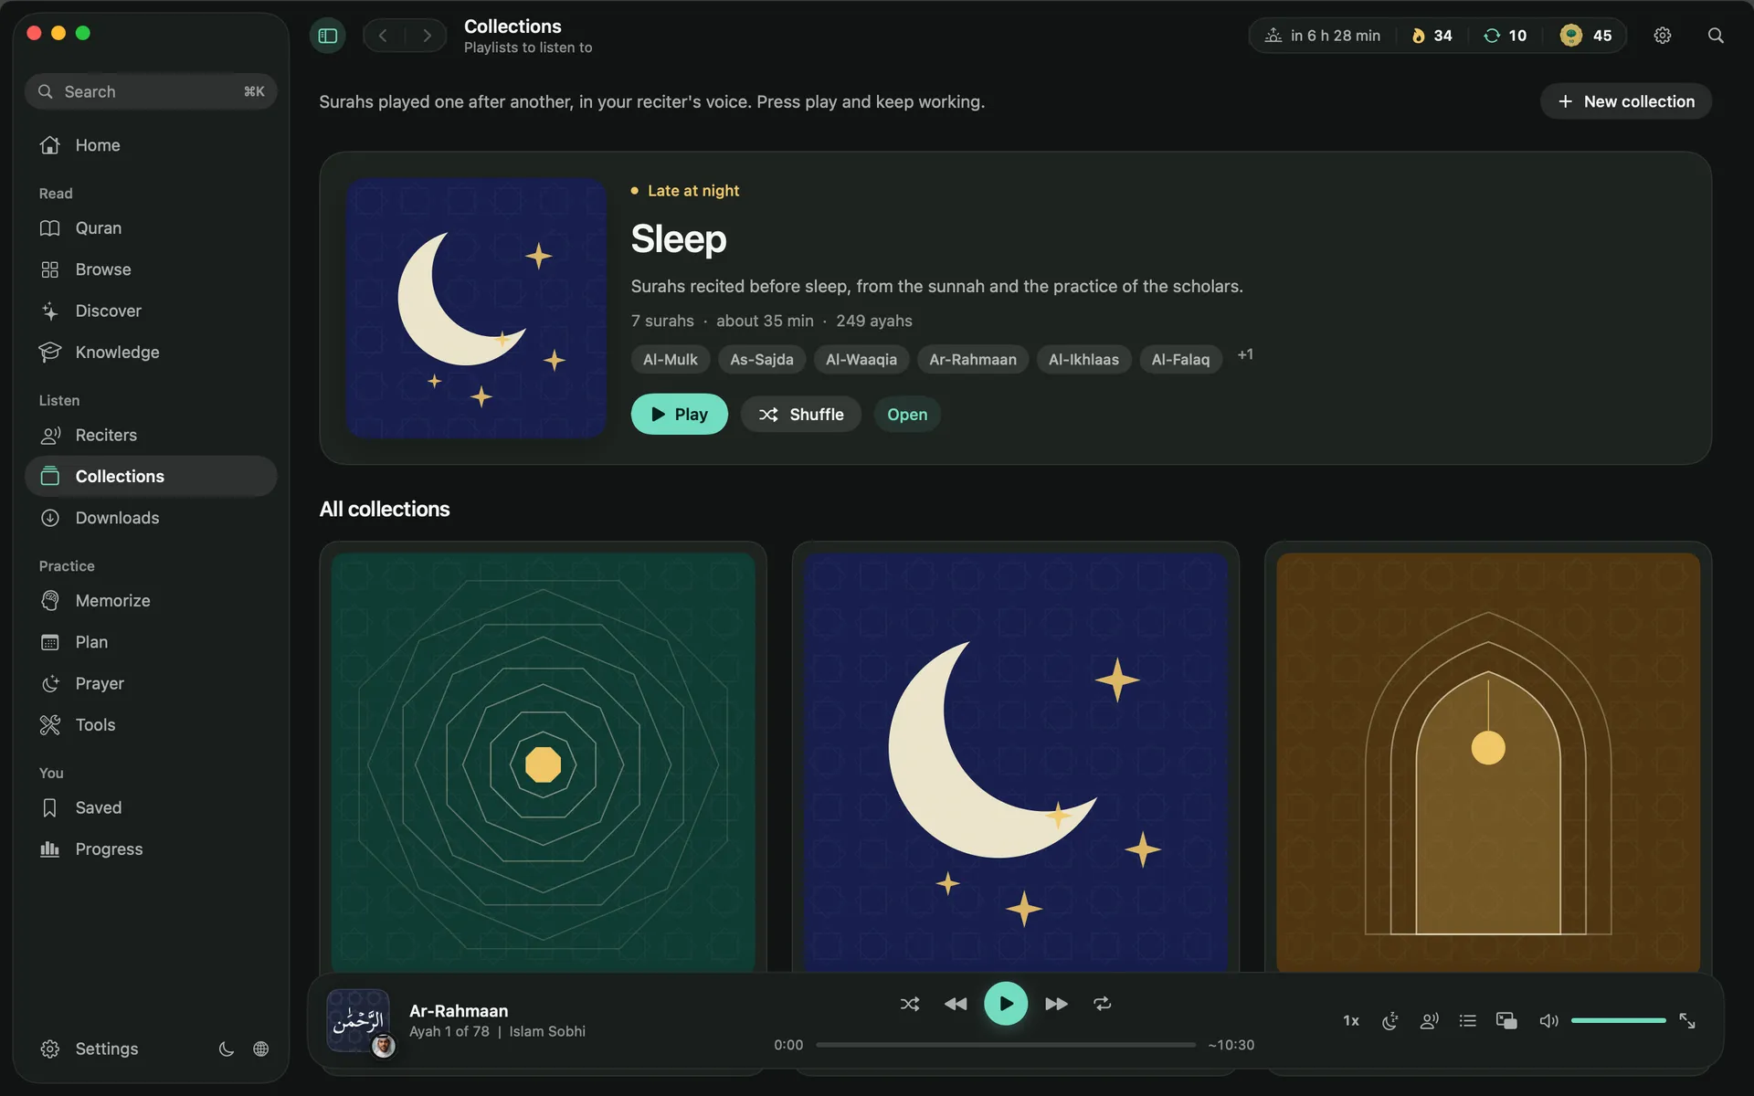This screenshot has height=1096, width=1754.
Task: Play the Sleep collection
Action: [679, 415]
